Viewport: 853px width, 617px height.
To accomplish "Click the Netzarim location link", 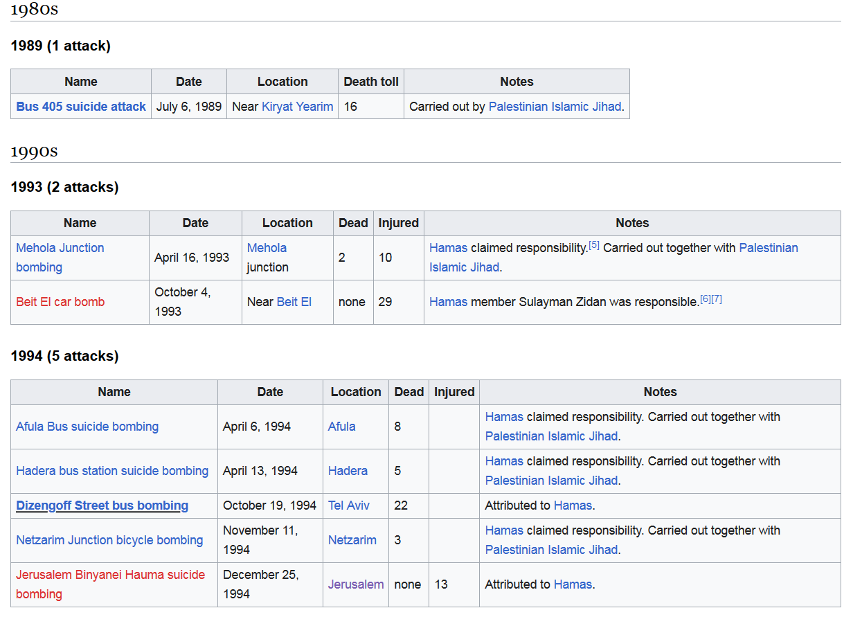I will point(352,540).
